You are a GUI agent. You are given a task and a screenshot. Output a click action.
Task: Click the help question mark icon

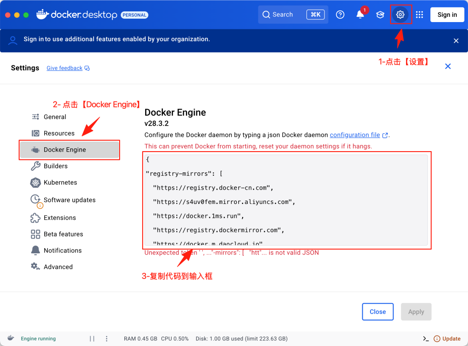340,15
